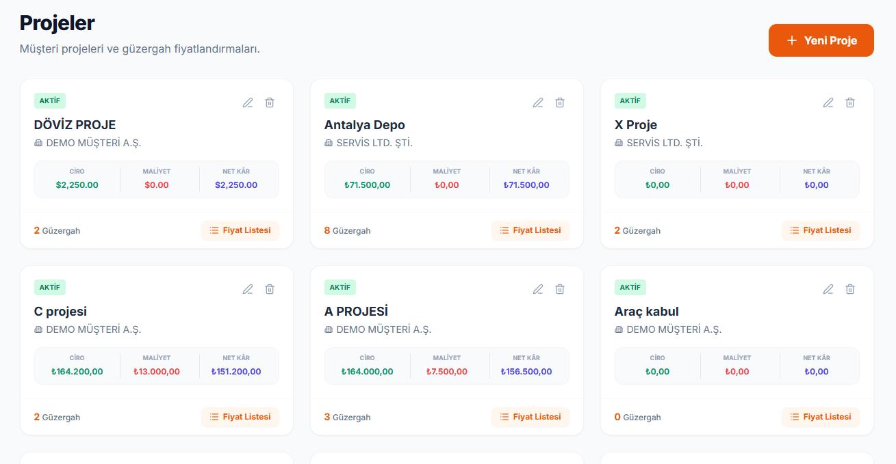The height and width of the screenshot is (464, 896).
Task: Click Fiyat Listesi for Araç kabul
Action: tap(821, 417)
